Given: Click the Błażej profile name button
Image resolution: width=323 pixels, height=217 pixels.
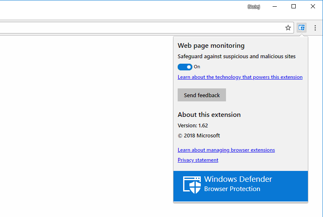Looking at the screenshot, I should [x=254, y=7].
